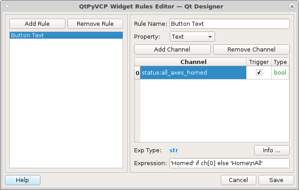299x190 pixels.
Task: Click the Add Channel button
Action: coord(172,50)
